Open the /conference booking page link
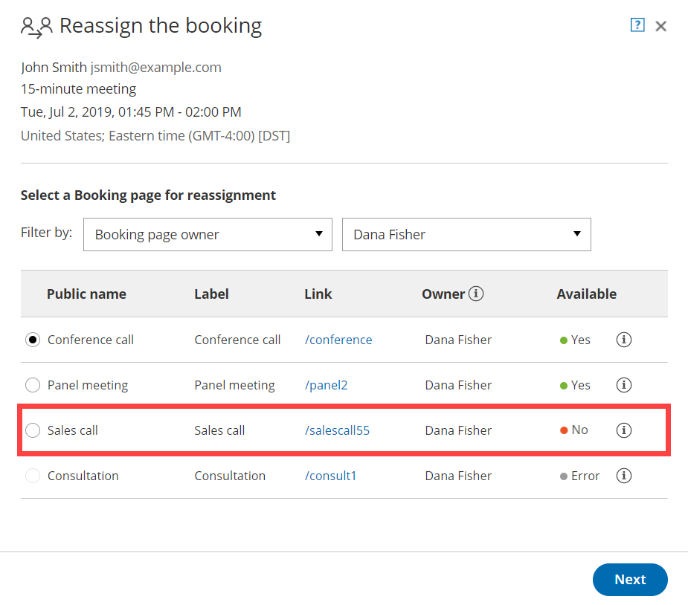Screen dimensions: 688x605 (338, 340)
